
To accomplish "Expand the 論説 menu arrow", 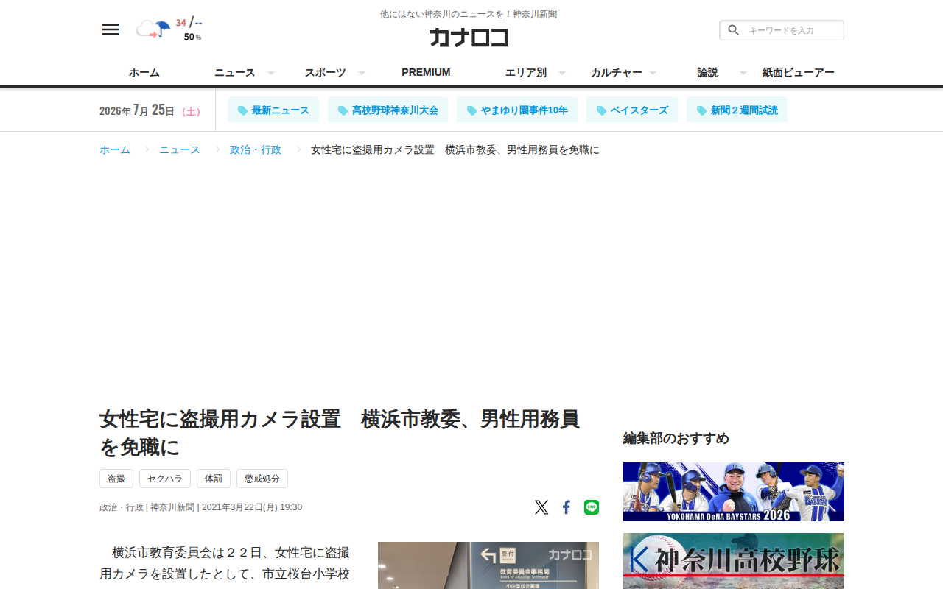I will coord(743,73).
